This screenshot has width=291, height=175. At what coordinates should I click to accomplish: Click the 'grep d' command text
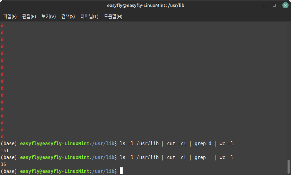click(203, 143)
